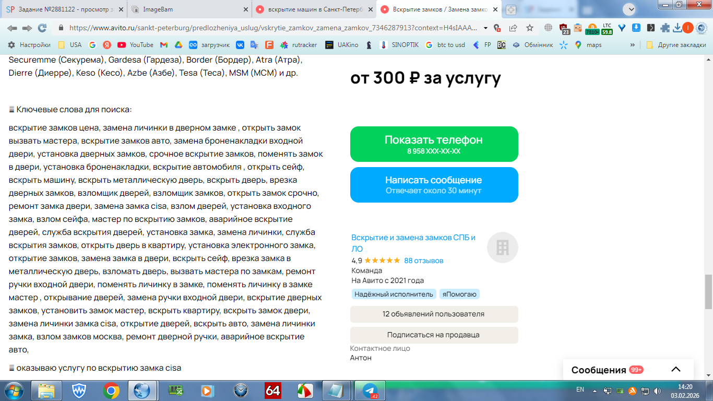Open seller link Вскрытие и замена замков СПБ и ЛО
The width and height of the screenshot is (713, 401).
coord(413,243)
